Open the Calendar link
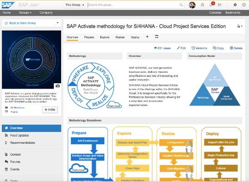 click(x=215, y=13)
